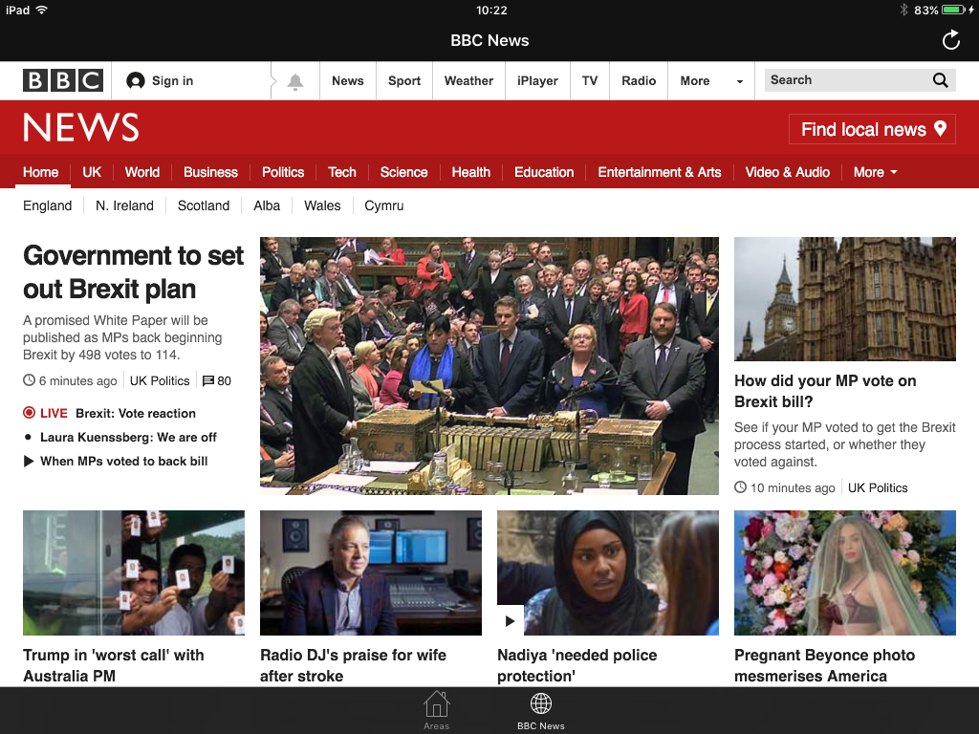Open the Tech tab

(342, 172)
